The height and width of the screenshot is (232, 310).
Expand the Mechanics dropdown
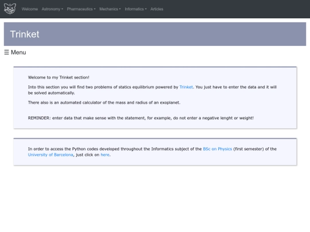110,9
